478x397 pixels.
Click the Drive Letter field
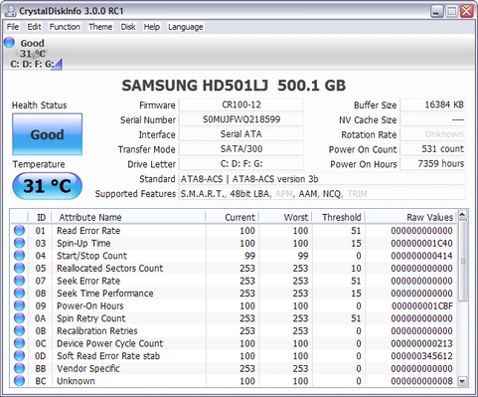point(241,164)
